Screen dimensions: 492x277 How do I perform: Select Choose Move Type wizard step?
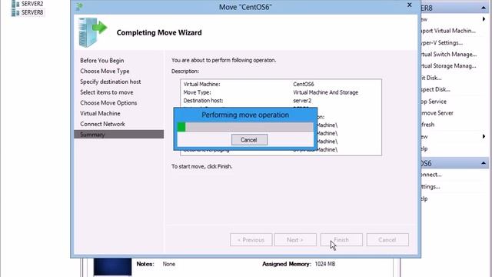[x=105, y=71]
